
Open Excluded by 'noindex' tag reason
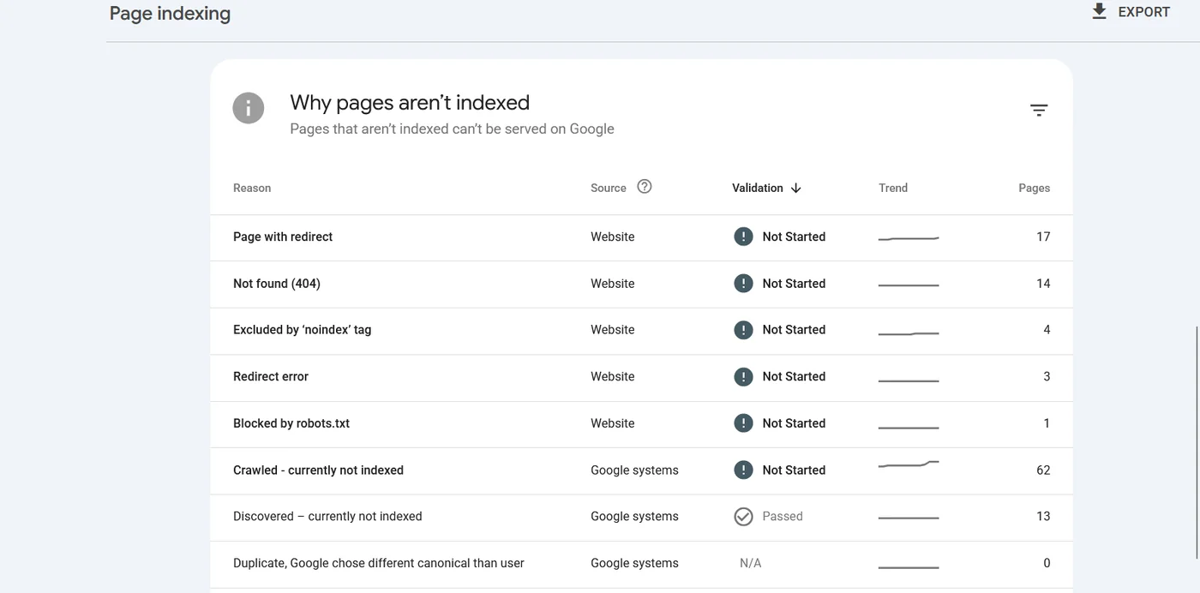pos(303,330)
